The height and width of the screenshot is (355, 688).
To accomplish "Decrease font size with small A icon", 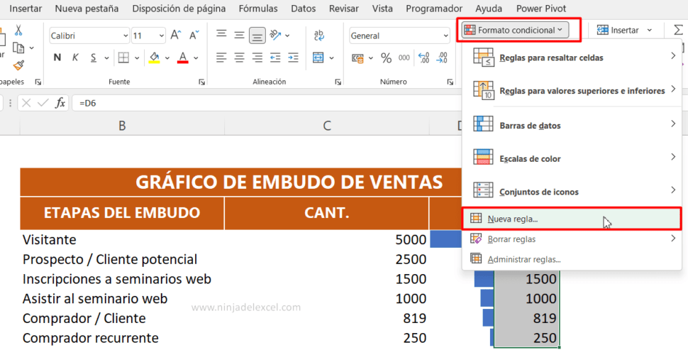I will (194, 35).
